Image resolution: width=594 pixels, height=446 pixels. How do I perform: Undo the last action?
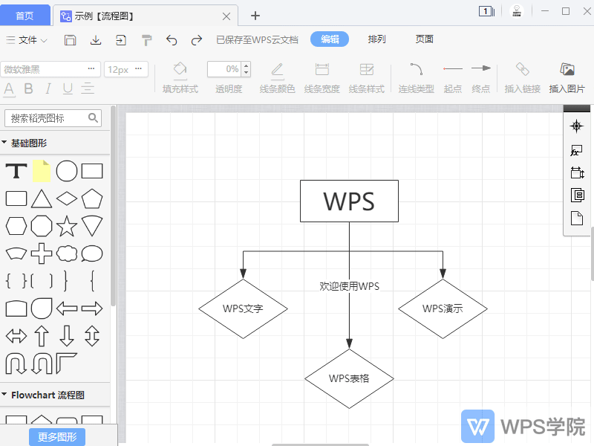pos(172,40)
